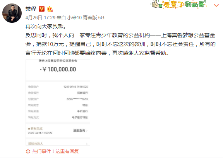The height and width of the screenshot is (158, 223).
Task: Click the orange V verified badge
Action: [41, 9]
